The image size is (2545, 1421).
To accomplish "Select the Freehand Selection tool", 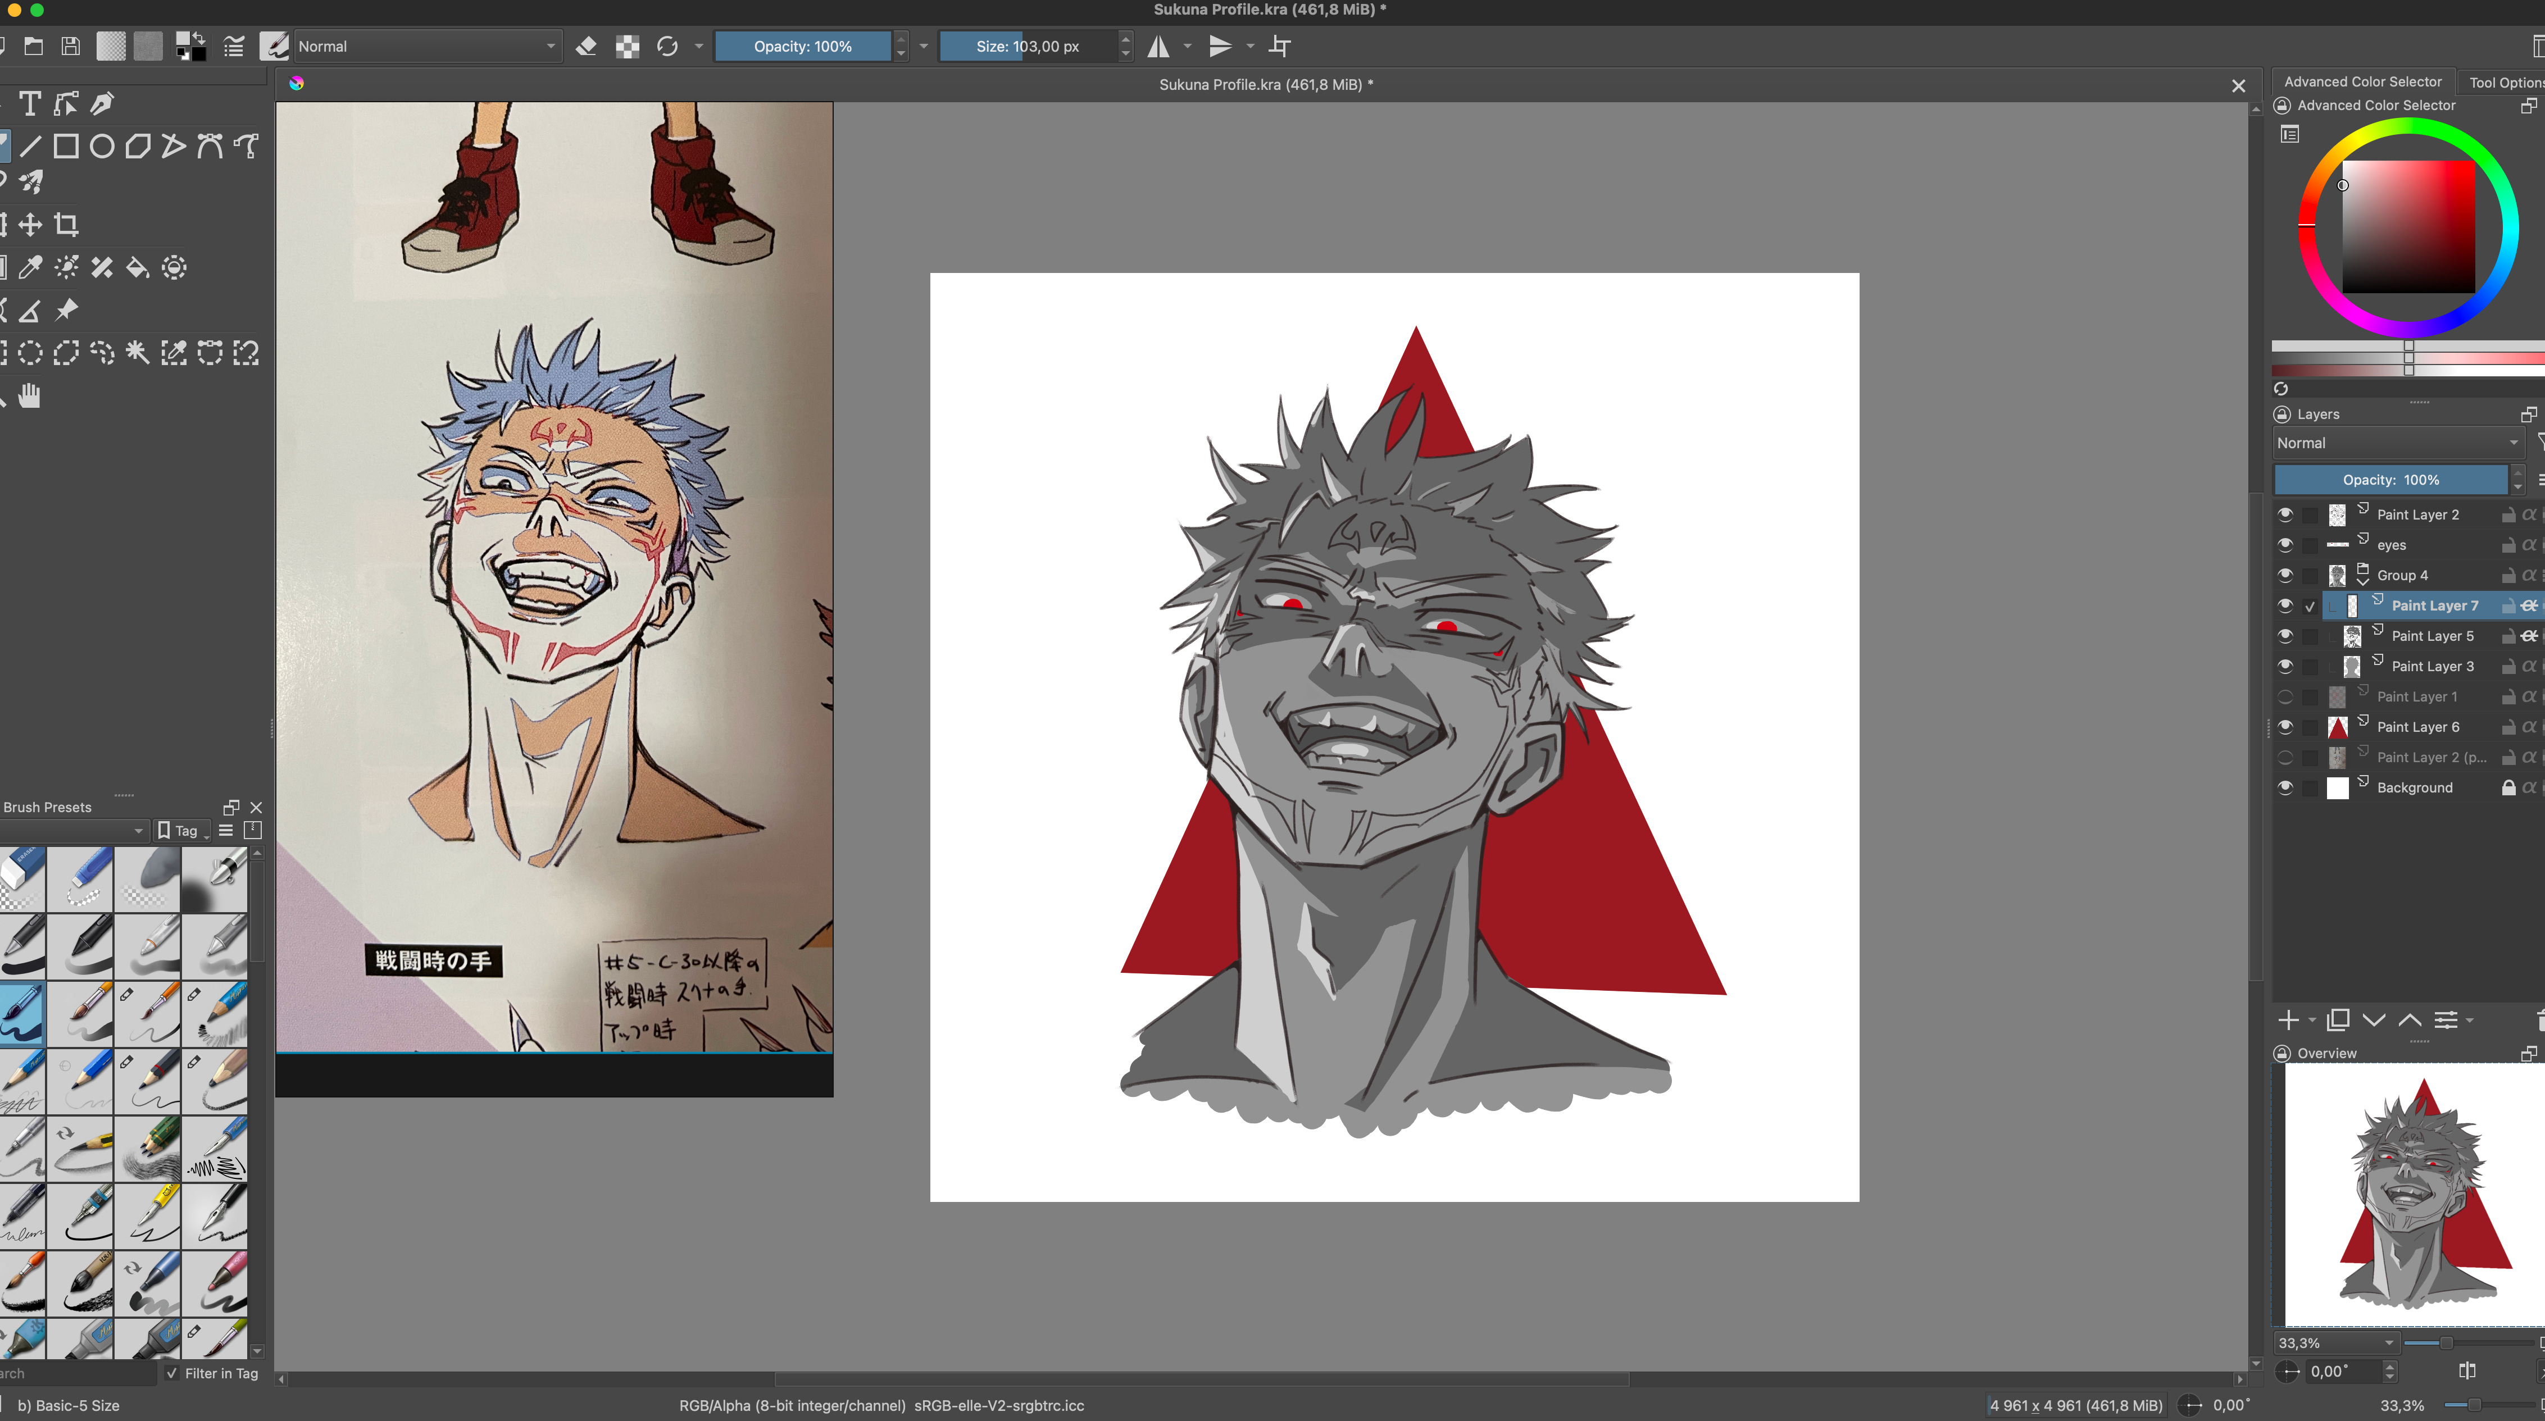I will (x=102, y=353).
